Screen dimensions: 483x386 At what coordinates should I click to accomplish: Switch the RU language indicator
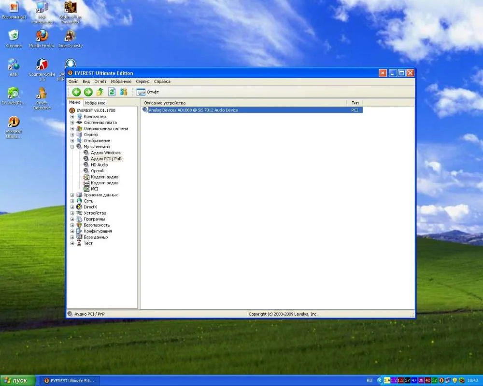coord(369,381)
